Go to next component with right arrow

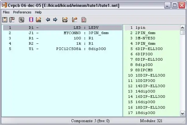point(55,20)
